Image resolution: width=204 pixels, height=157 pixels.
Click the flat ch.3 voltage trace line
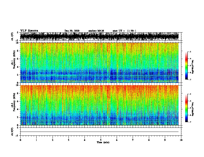[99, 132]
